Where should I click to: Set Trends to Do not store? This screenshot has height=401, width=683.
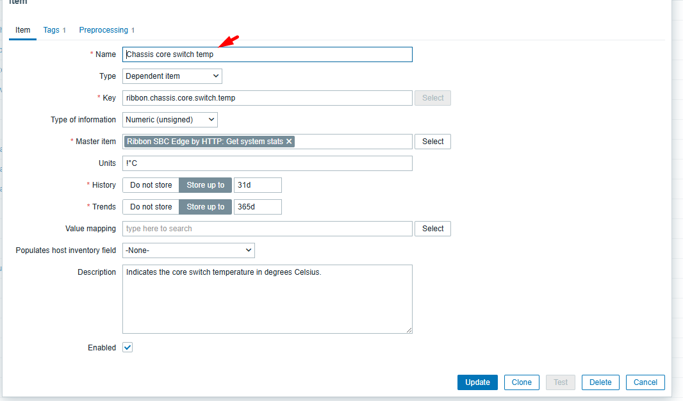tap(151, 207)
